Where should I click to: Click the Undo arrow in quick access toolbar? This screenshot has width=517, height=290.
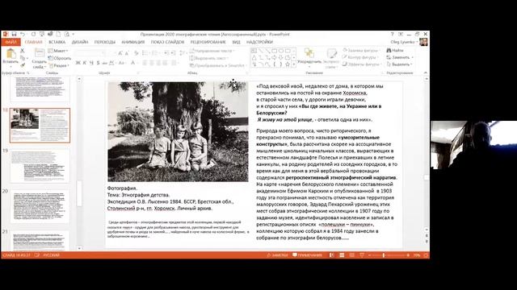tap(22, 34)
